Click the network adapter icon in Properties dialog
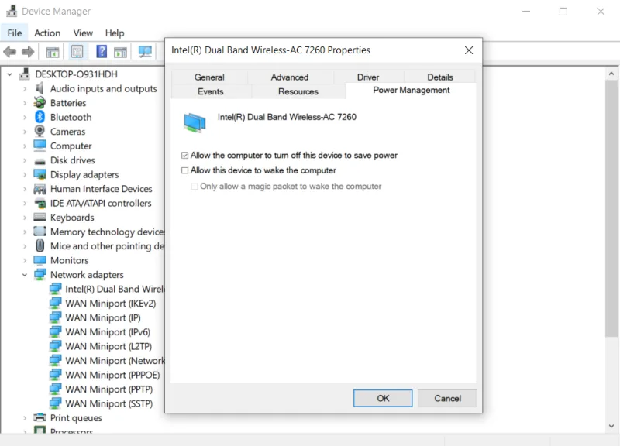 [x=195, y=122]
